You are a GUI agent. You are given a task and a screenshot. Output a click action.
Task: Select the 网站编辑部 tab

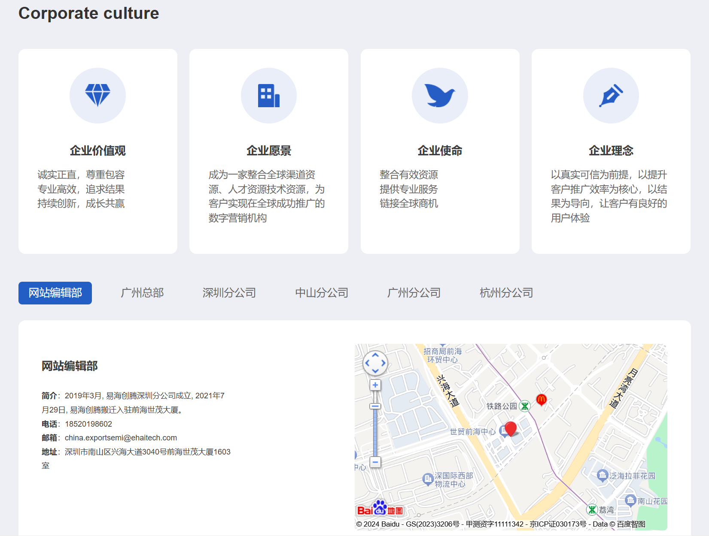point(55,293)
